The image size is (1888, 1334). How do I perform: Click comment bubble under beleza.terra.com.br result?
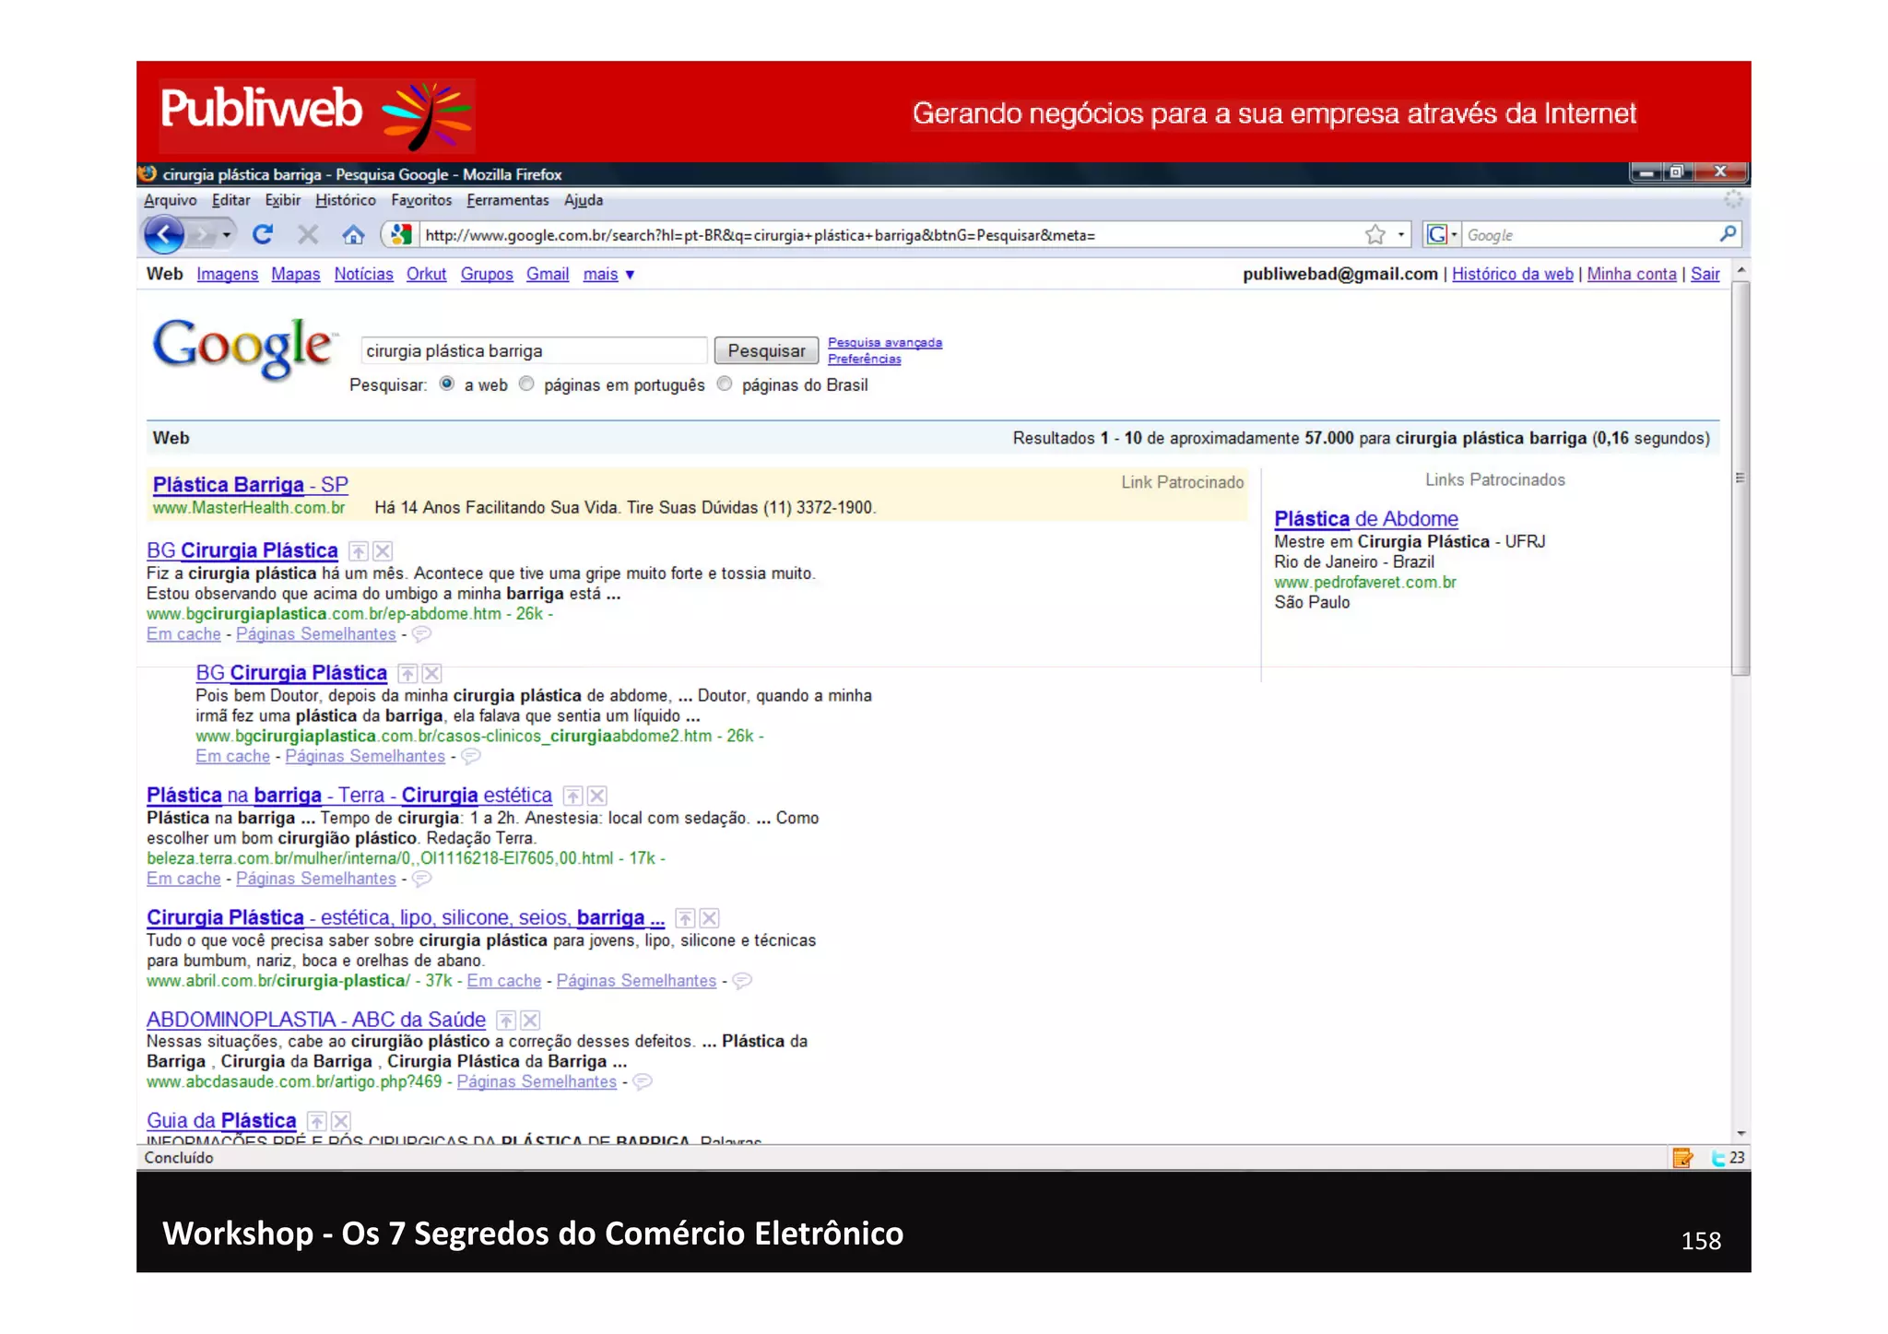pos(421,879)
